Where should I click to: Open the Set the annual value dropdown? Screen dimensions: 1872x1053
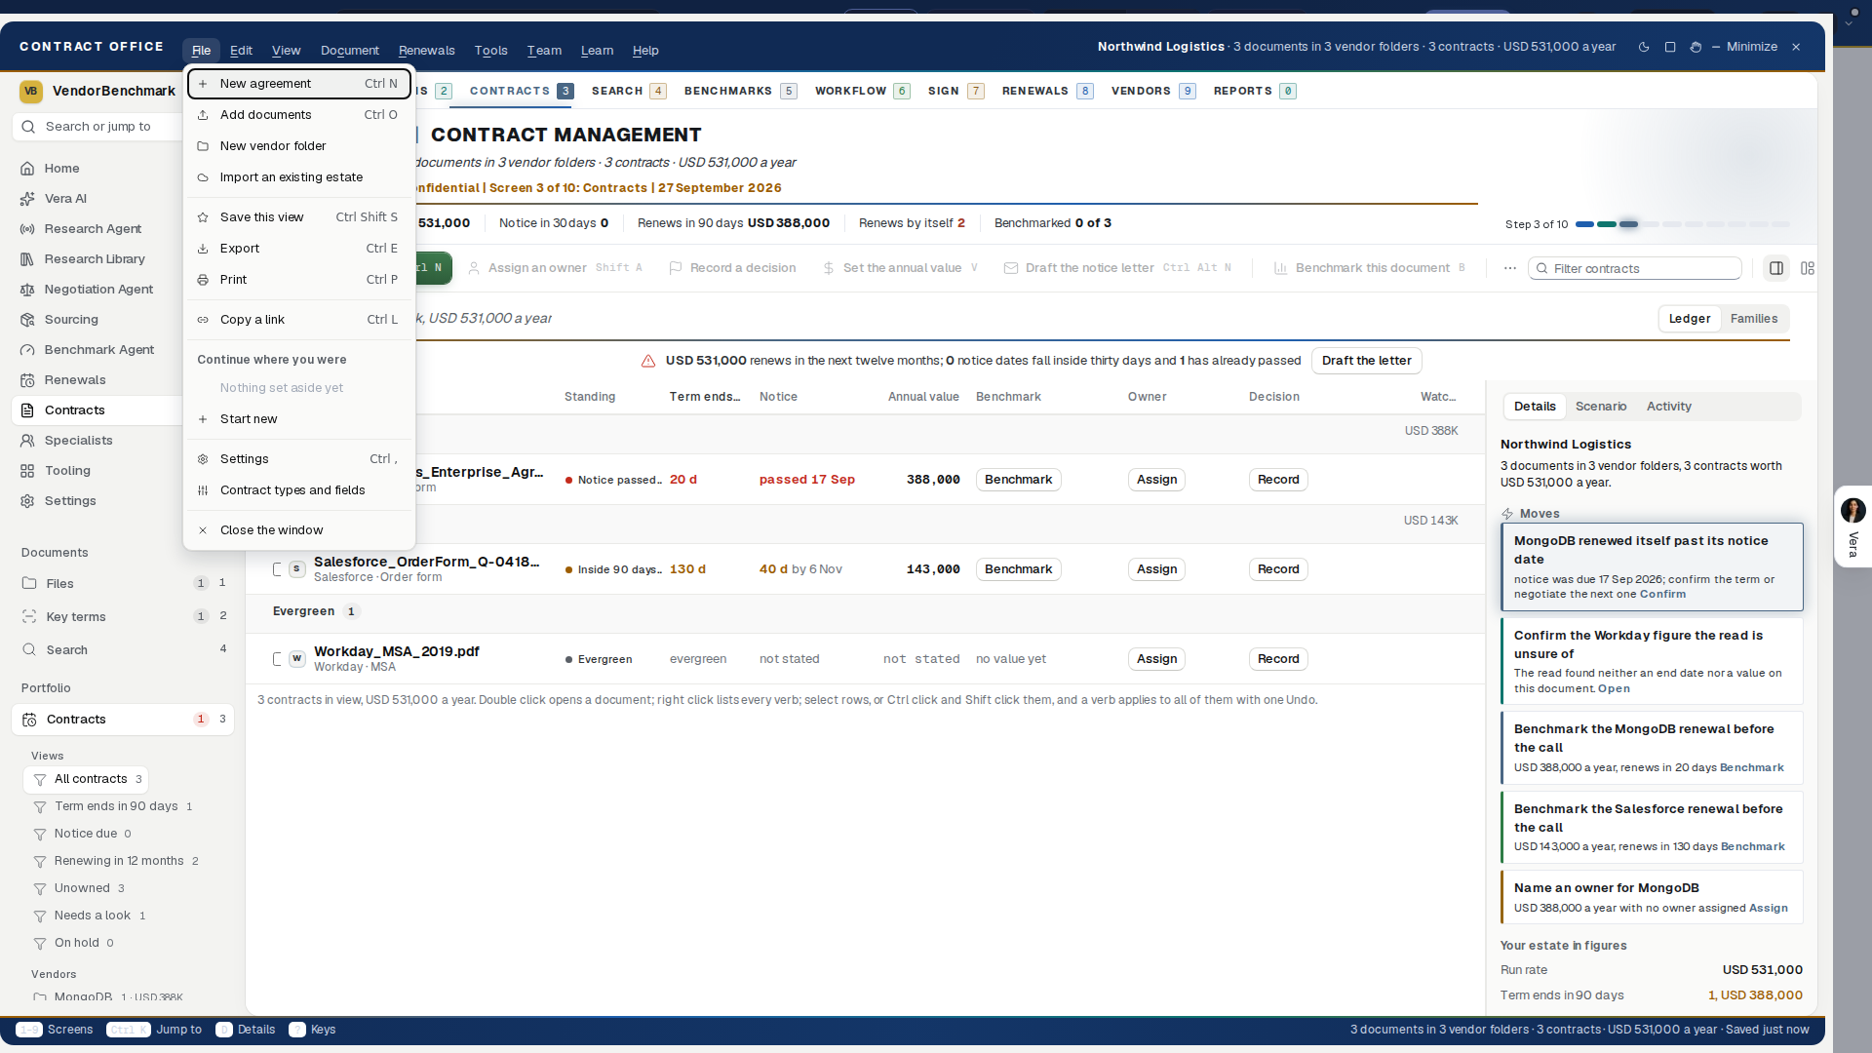(x=900, y=268)
